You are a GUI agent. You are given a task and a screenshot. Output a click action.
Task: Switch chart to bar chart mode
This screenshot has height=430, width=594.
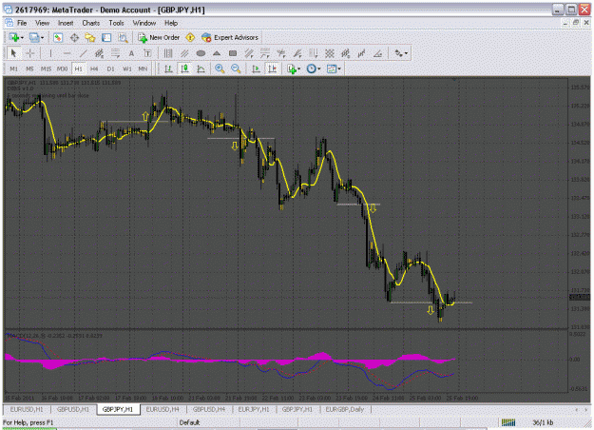(x=168, y=68)
